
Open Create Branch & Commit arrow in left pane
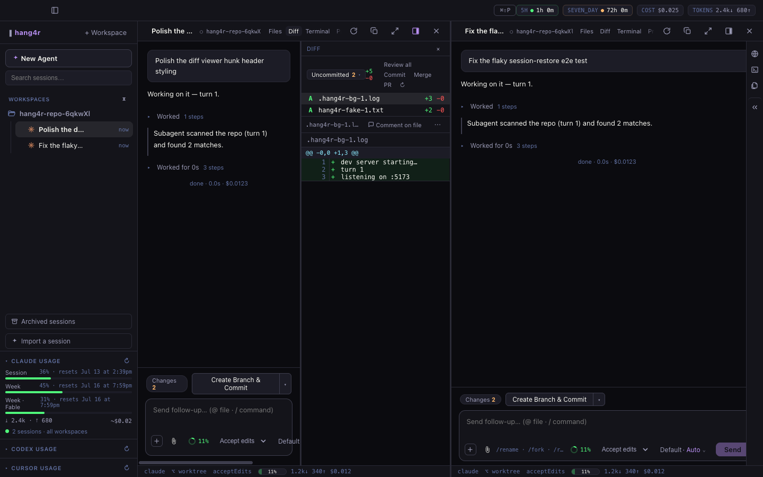pos(285,384)
